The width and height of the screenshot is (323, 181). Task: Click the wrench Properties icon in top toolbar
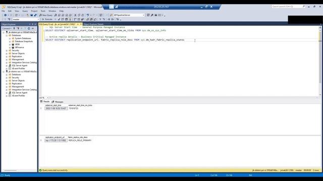152,15
